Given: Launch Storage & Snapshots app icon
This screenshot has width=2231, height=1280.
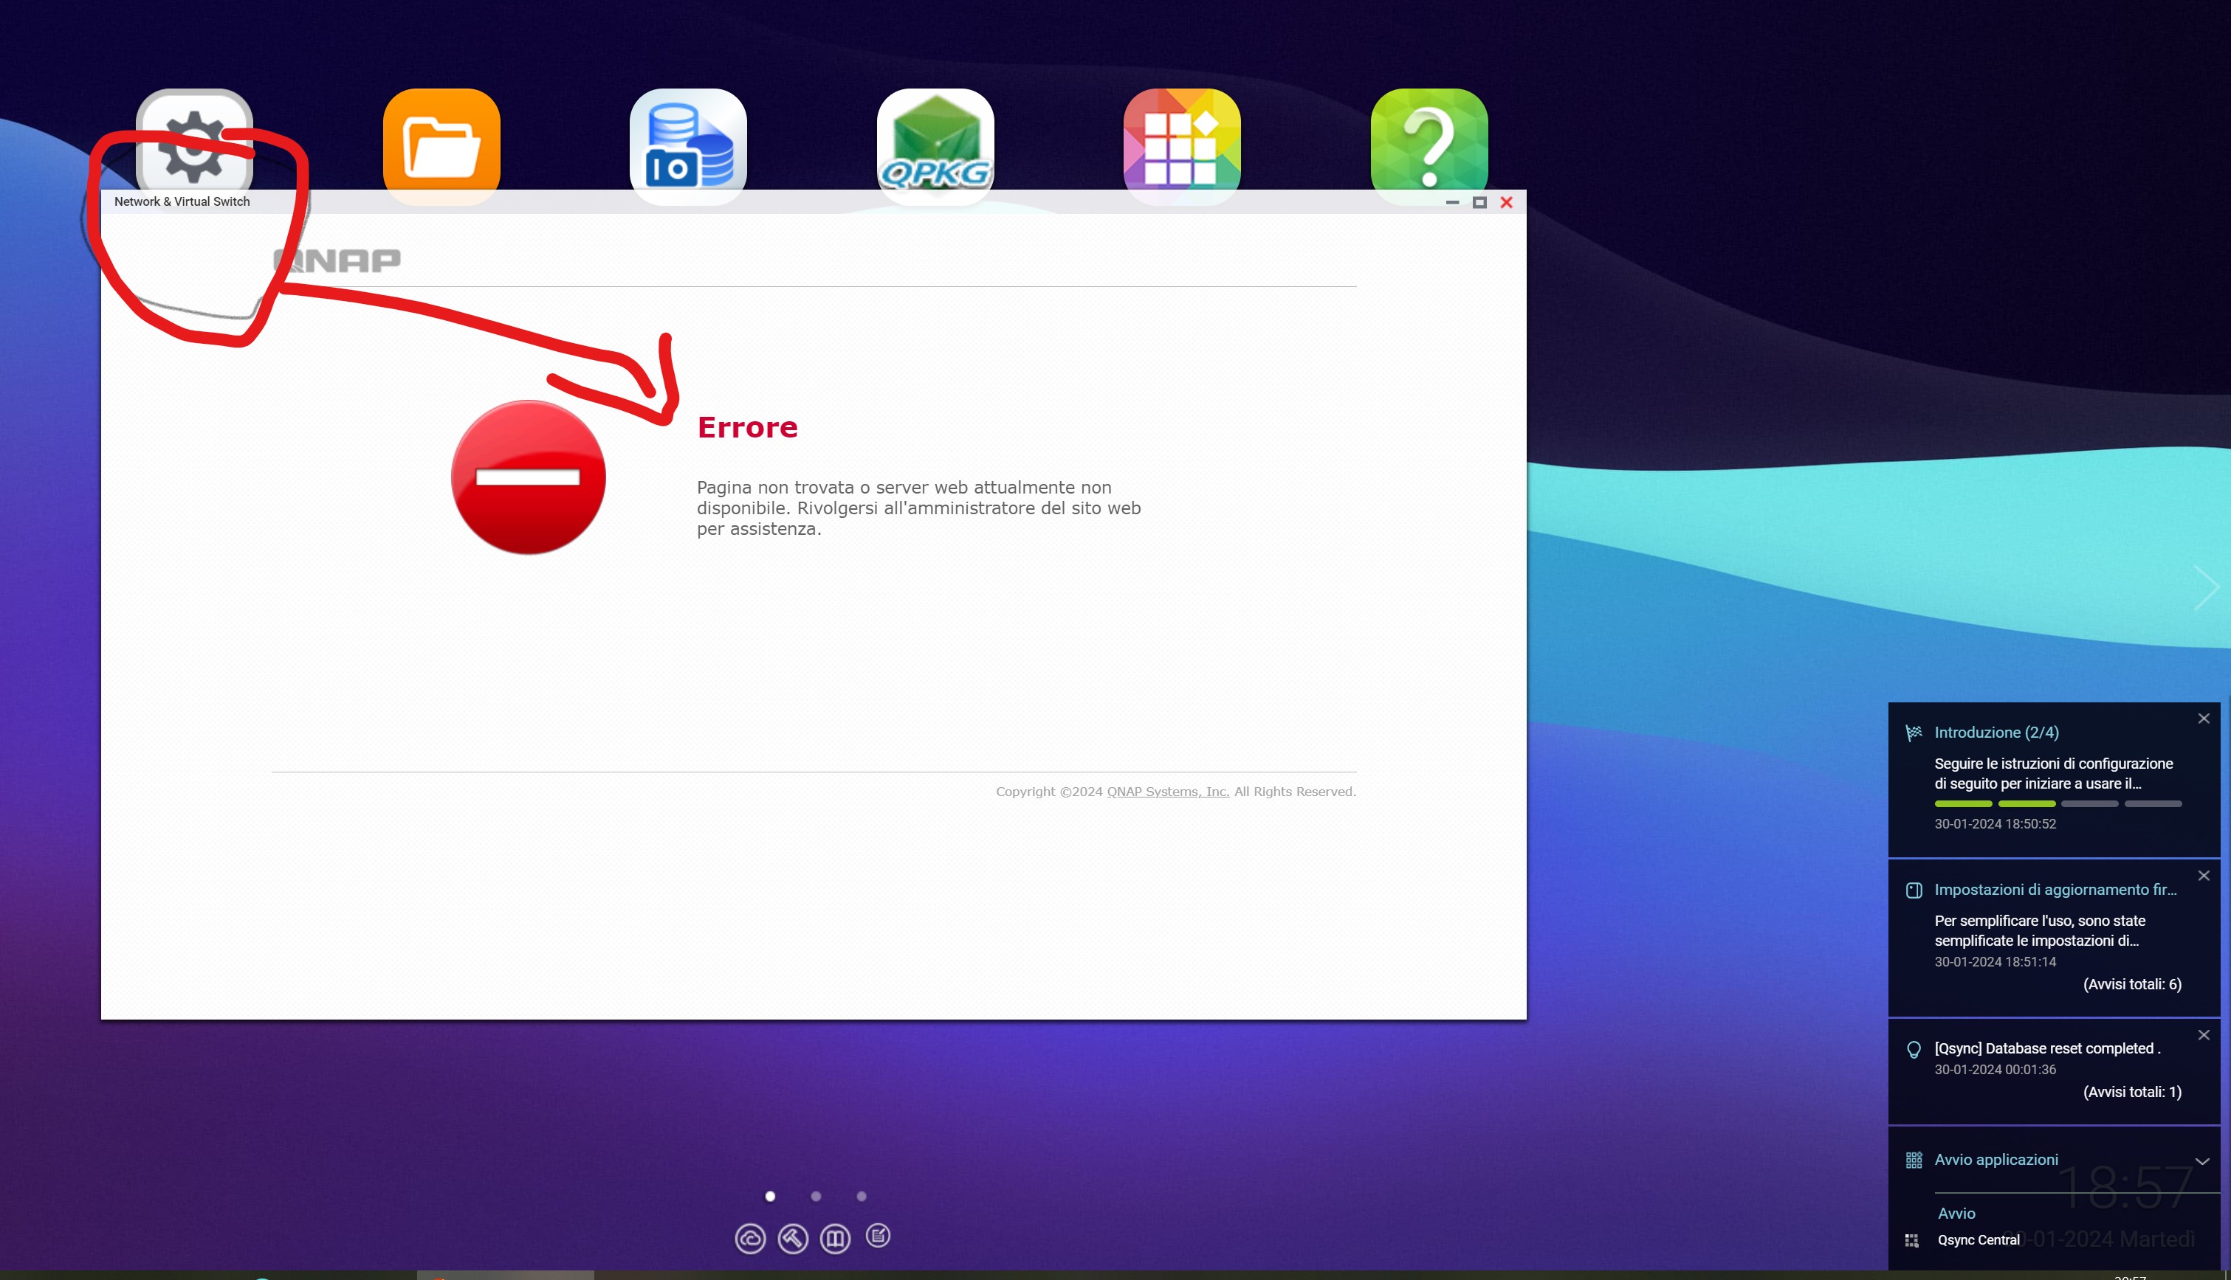Looking at the screenshot, I should 688,141.
